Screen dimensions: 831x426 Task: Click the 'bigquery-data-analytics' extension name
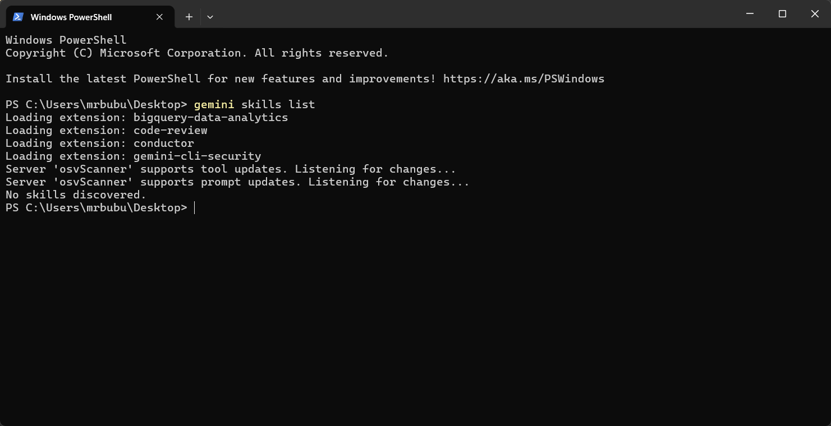(x=210, y=118)
